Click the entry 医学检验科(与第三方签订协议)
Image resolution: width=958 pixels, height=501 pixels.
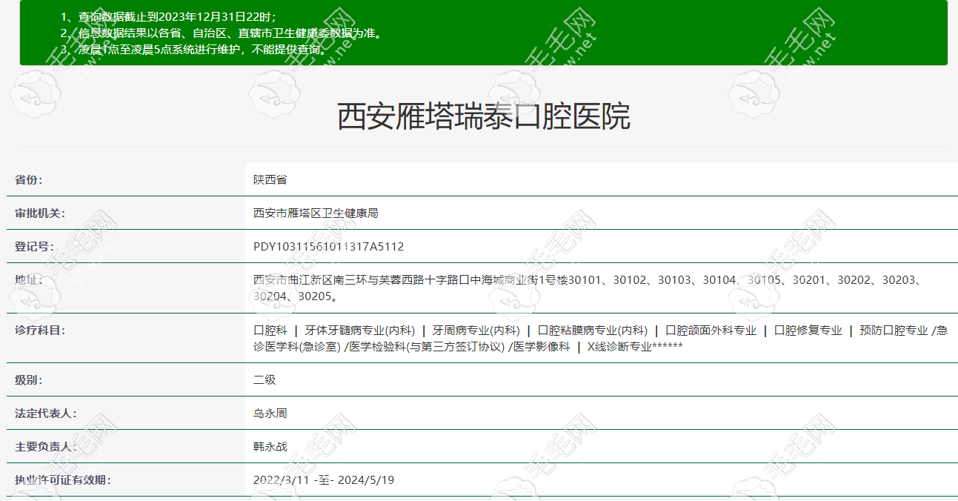[x=428, y=347]
